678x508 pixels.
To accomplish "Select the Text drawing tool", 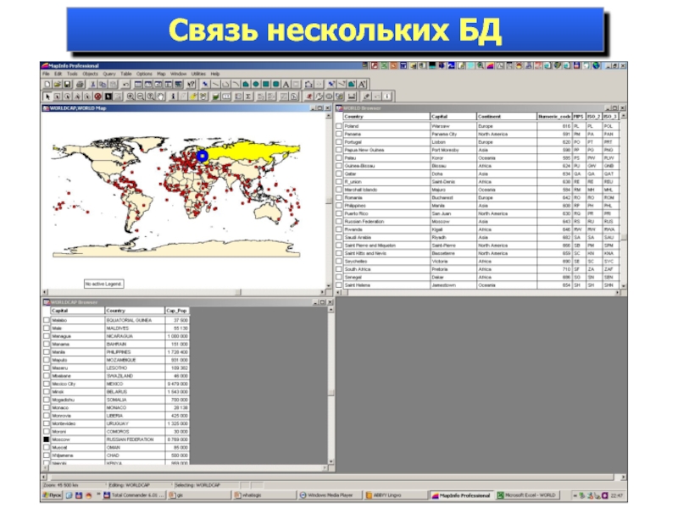I will pos(286,84).
